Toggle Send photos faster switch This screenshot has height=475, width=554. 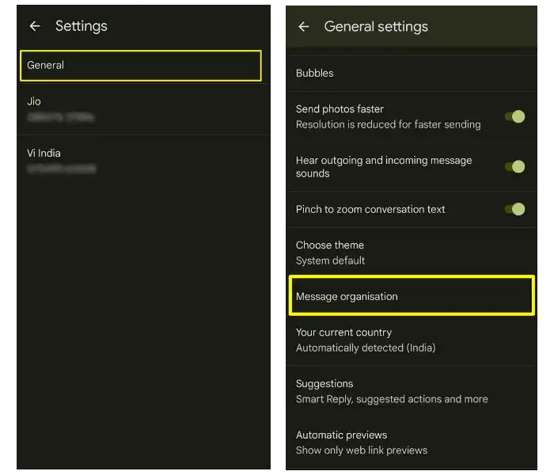tap(514, 116)
